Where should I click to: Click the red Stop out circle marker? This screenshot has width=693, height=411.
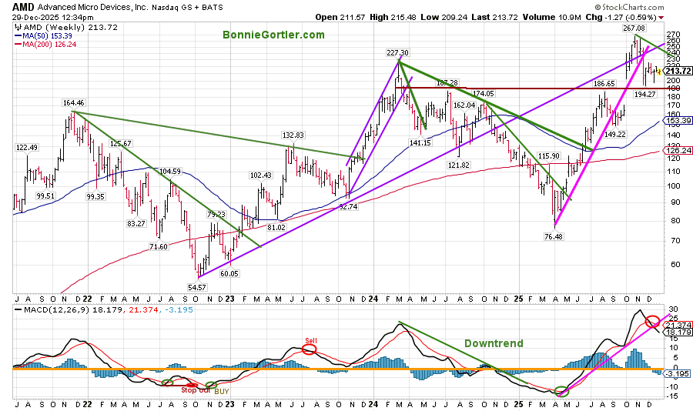point(168,383)
